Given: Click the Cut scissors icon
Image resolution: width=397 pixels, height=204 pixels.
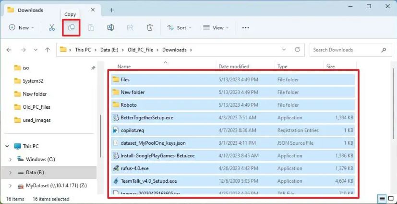Looking at the screenshot, I should coord(52,27).
